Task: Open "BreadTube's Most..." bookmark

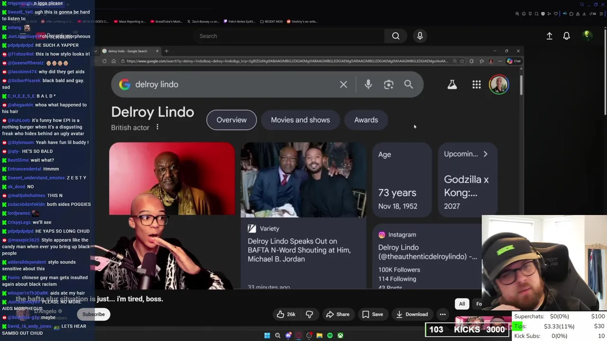Action: click(x=166, y=21)
